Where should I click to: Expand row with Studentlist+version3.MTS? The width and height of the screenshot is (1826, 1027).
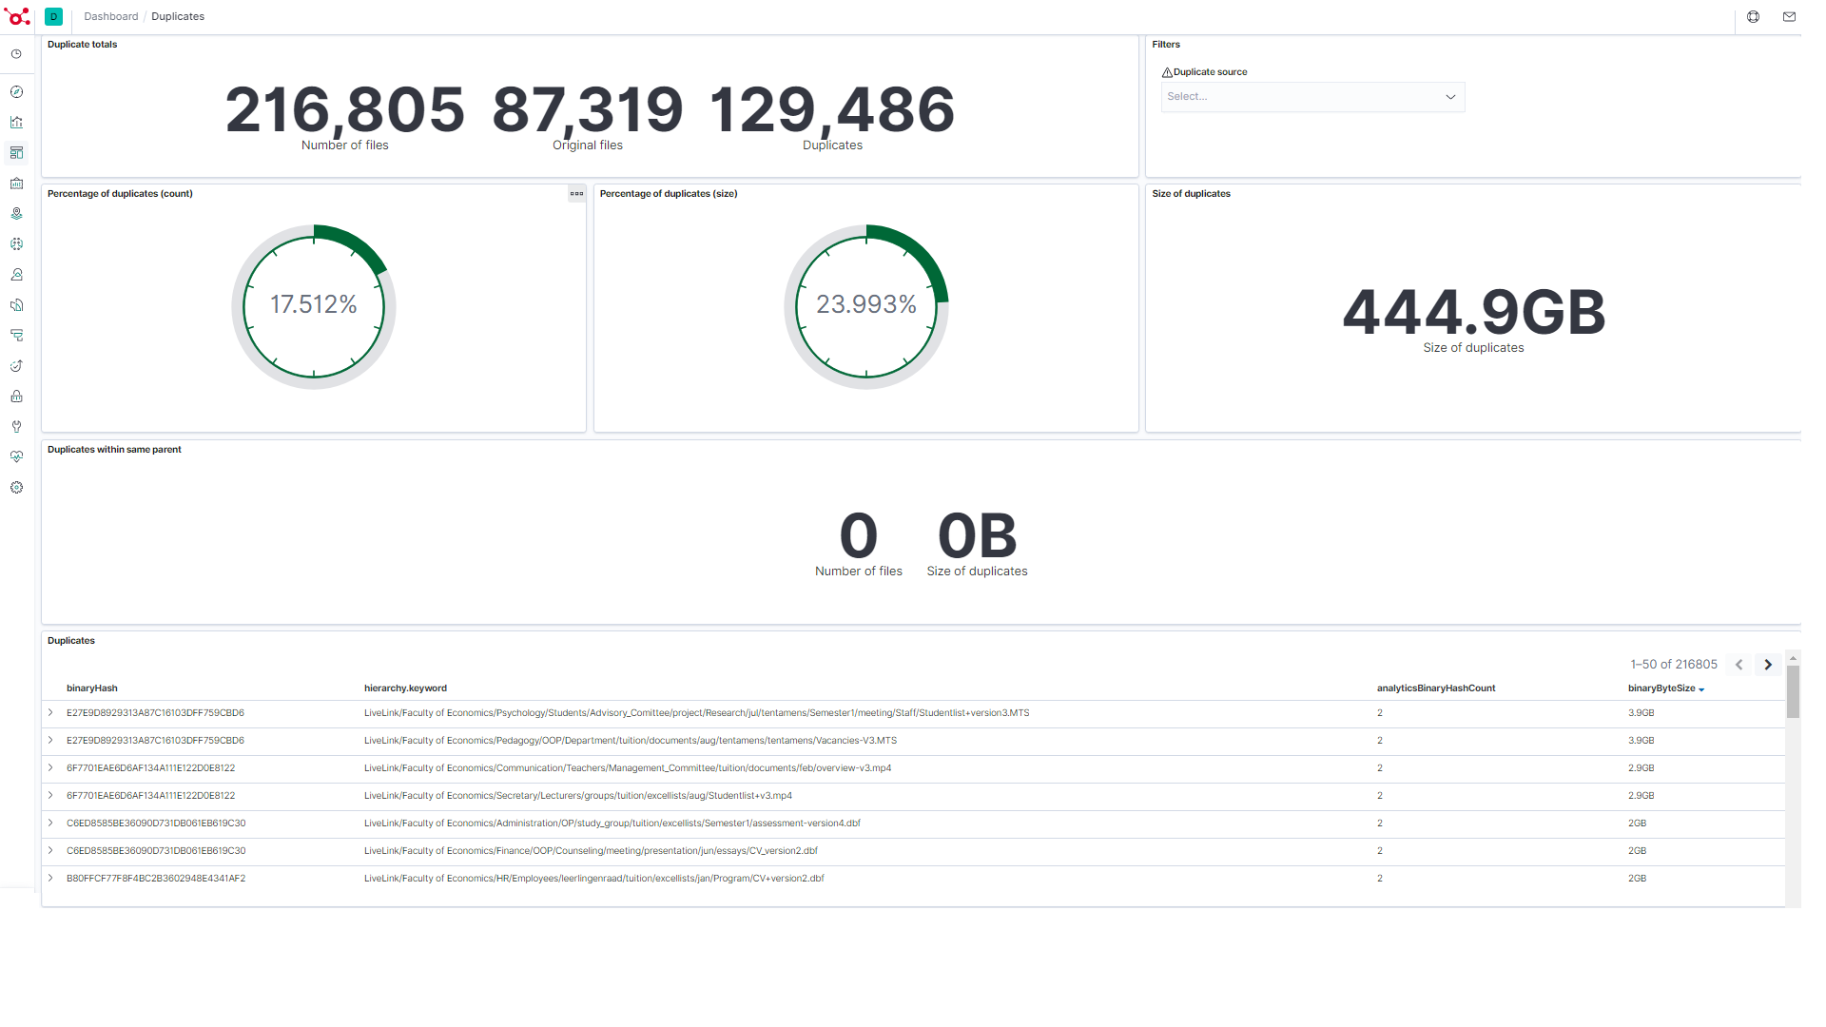(x=50, y=713)
